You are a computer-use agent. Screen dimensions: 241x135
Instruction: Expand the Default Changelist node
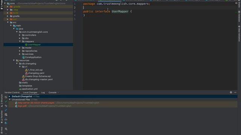click(x=9, y=96)
